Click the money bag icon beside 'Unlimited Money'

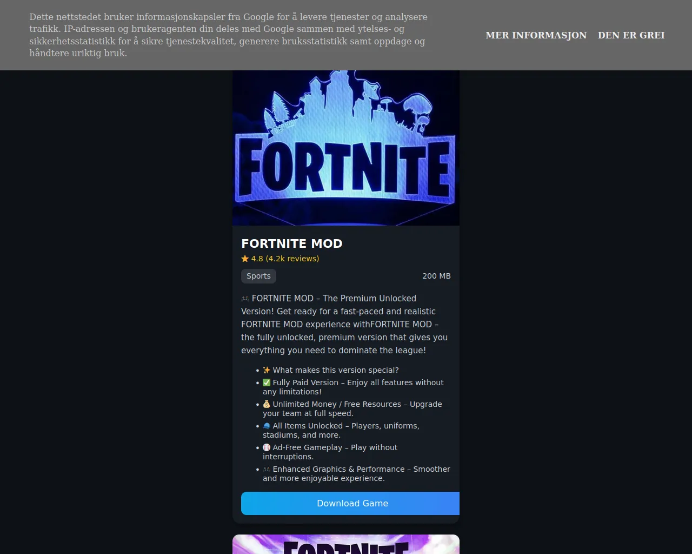pyautogui.click(x=267, y=404)
